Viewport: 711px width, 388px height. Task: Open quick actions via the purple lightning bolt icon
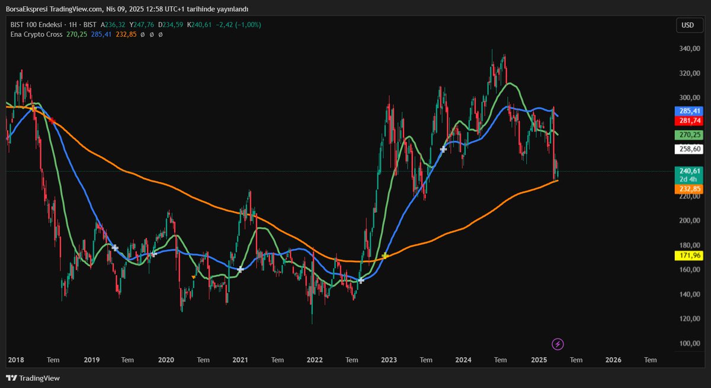pyautogui.click(x=558, y=344)
